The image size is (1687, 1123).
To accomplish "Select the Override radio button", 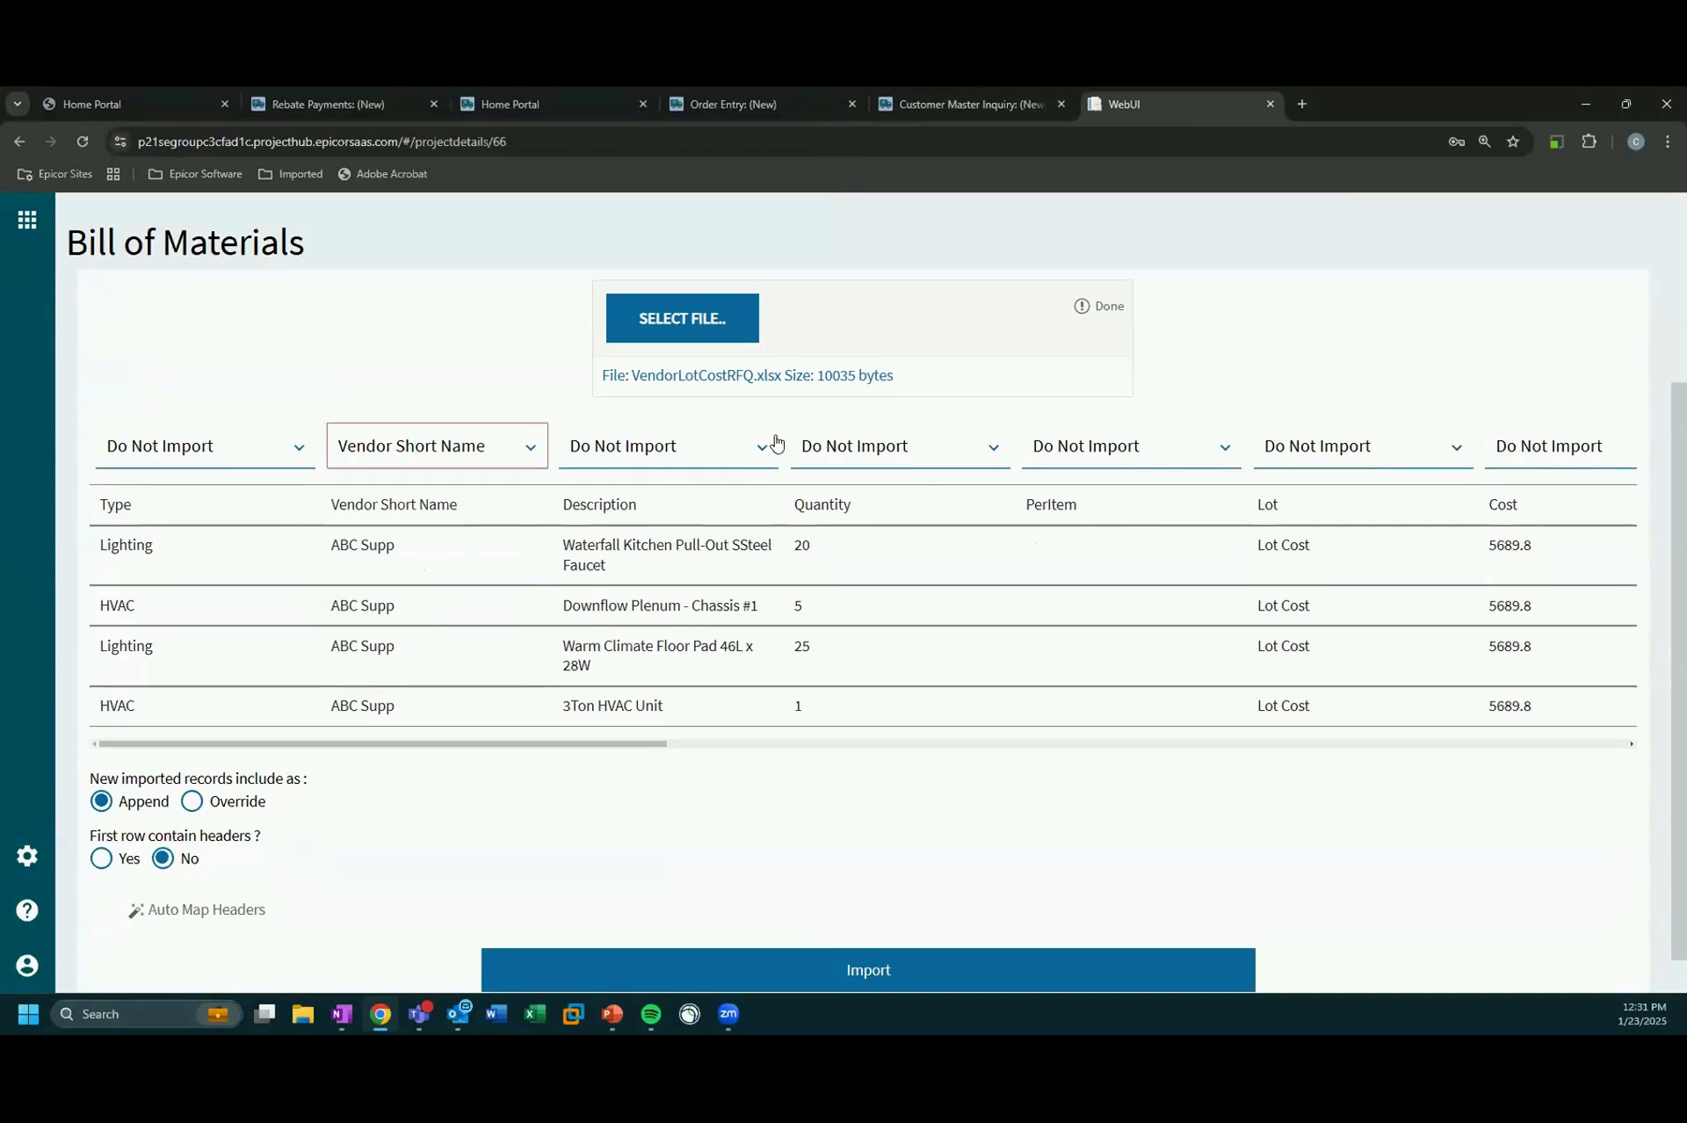I will [192, 801].
